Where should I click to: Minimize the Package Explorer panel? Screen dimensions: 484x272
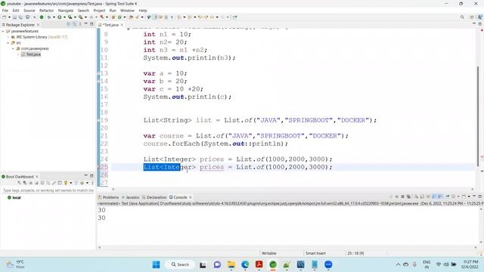tap(85, 23)
